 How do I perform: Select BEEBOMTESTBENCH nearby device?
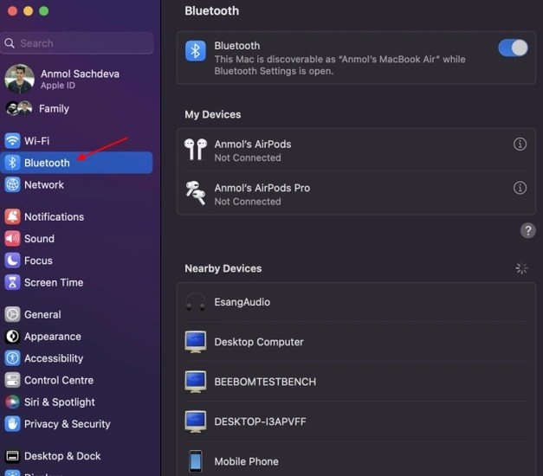click(356, 382)
